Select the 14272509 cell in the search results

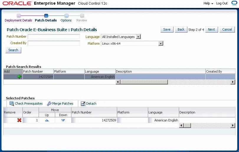(38, 77)
